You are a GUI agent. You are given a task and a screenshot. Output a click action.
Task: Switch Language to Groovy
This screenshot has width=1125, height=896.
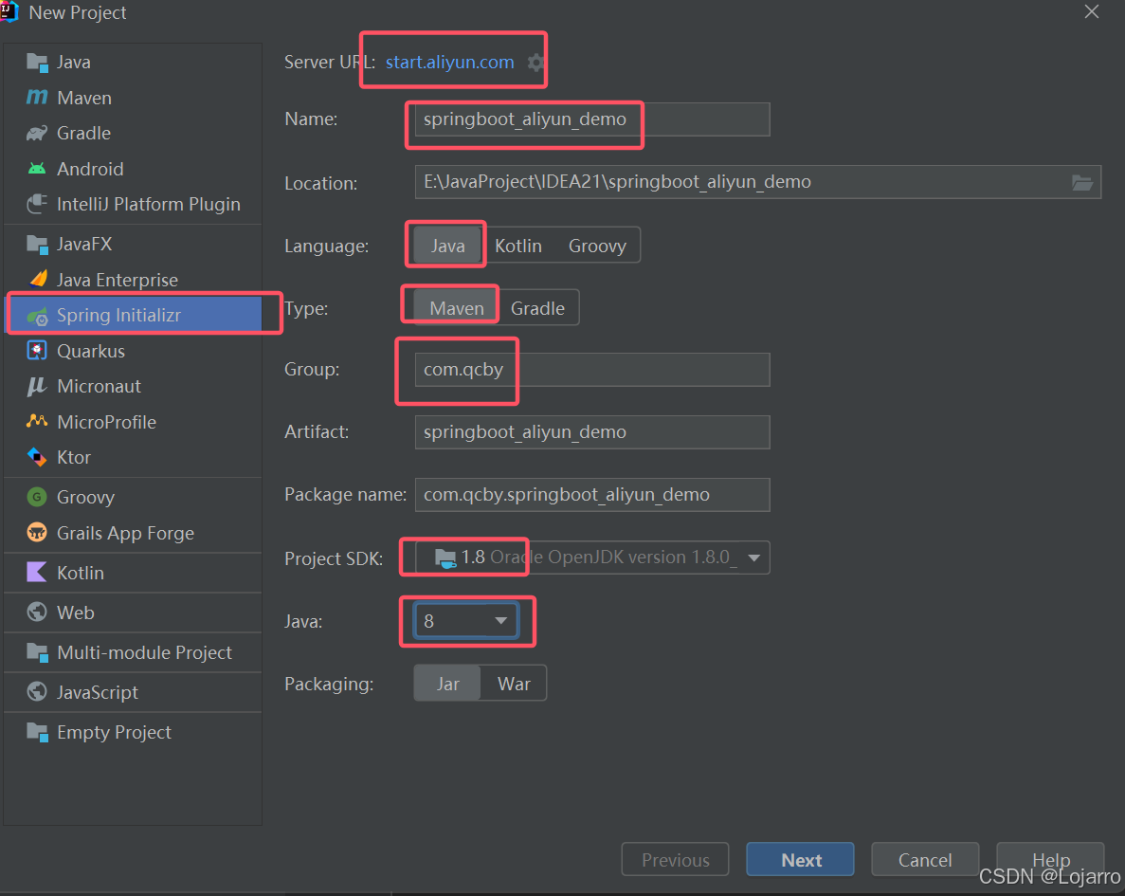597,246
